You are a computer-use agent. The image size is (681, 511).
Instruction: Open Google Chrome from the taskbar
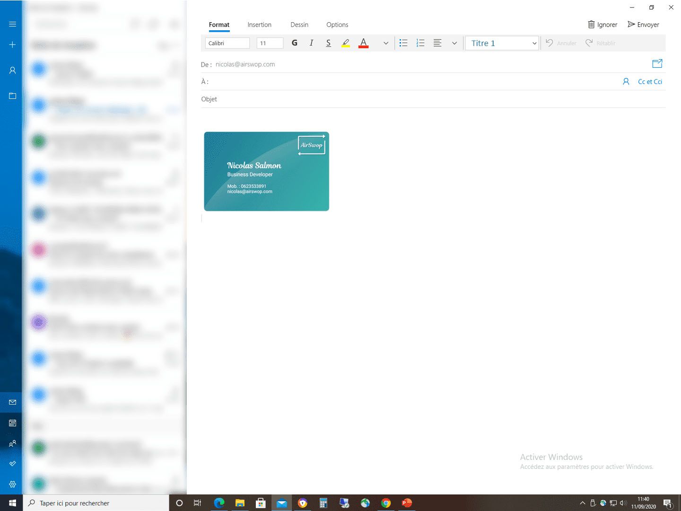tap(386, 503)
